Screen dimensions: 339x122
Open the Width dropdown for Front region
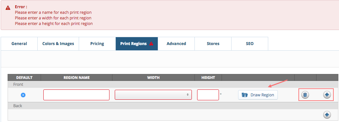[x=153, y=95]
